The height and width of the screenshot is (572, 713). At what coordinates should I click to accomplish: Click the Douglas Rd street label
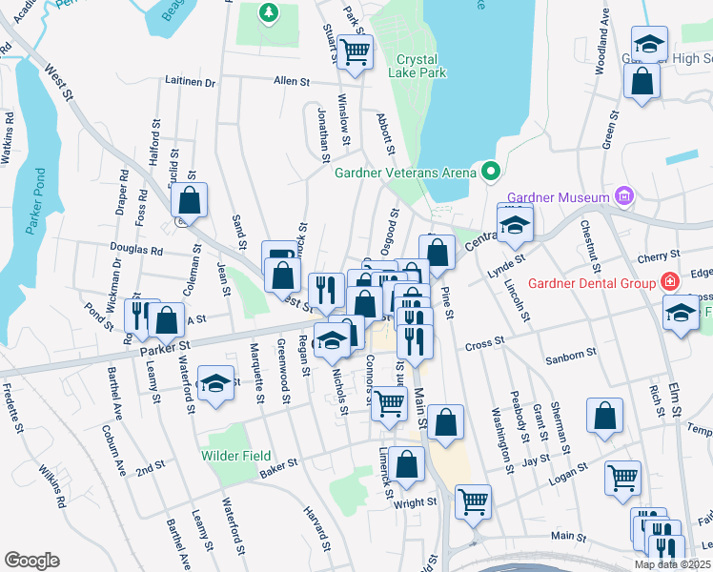coord(136,249)
